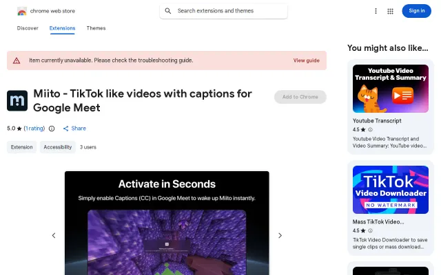This screenshot has height=275, width=441.
Task: Click the Miito extension logo icon
Action: pyautogui.click(x=17, y=101)
